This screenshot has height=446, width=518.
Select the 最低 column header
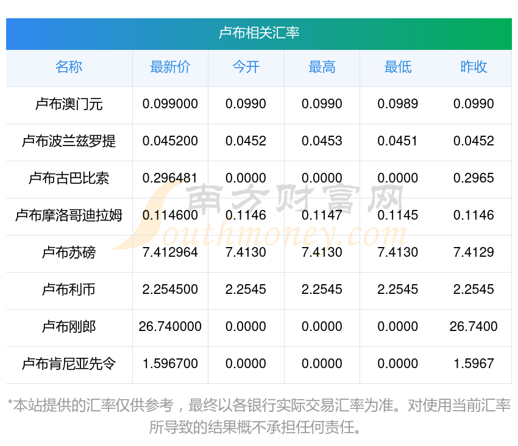[x=397, y=67]
